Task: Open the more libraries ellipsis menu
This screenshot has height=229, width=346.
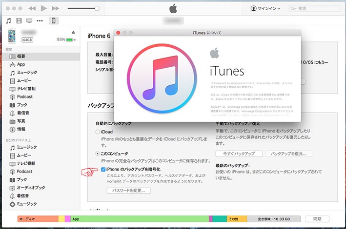Action: pyautogui.click(x=40, y=21)
